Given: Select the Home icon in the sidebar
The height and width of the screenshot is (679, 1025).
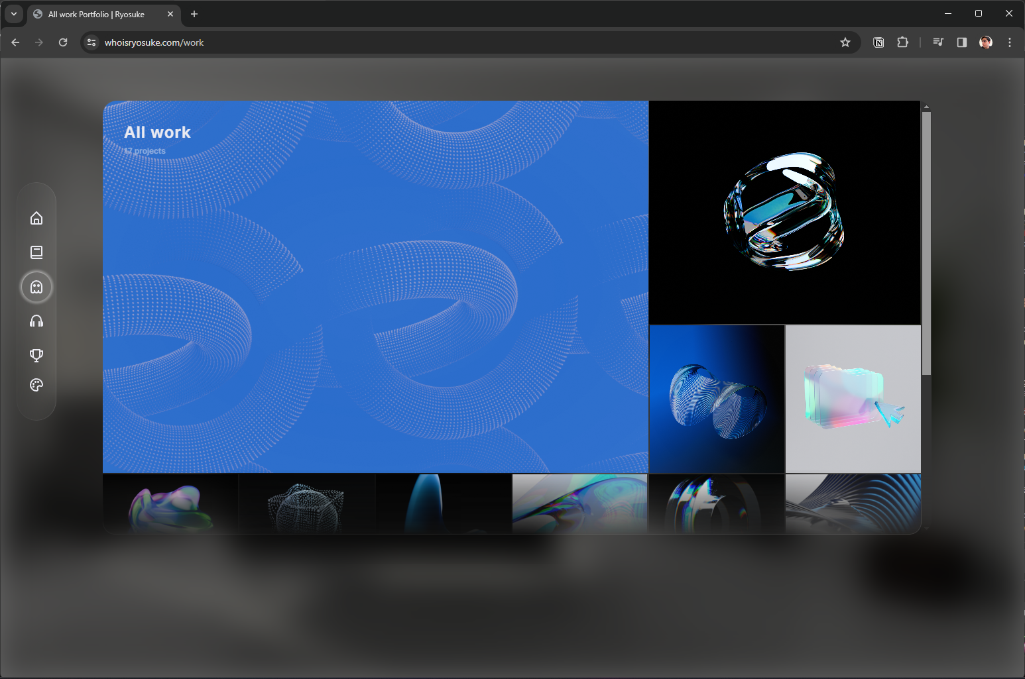Looking at the screenshot, I should coord(36,218).
